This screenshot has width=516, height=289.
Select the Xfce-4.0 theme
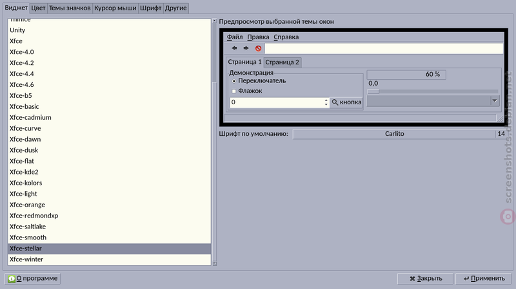pyautogui.click(x=109, y=52)
